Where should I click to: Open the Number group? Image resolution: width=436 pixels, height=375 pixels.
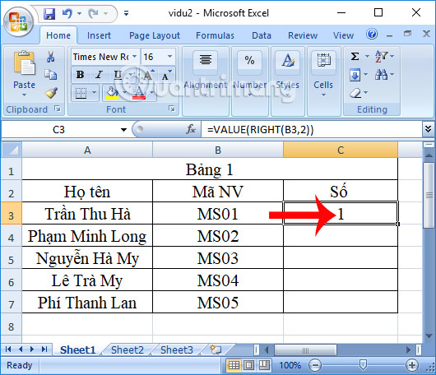[250, 81]
